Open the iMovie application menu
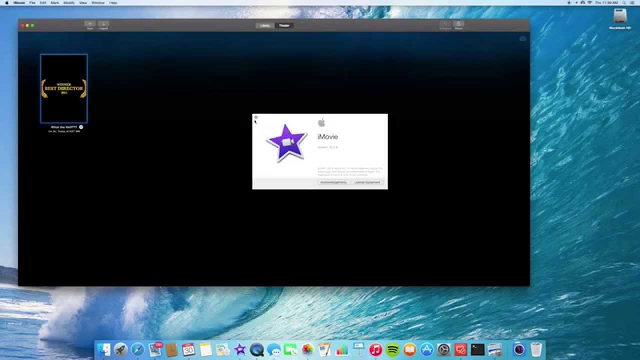 19,2
